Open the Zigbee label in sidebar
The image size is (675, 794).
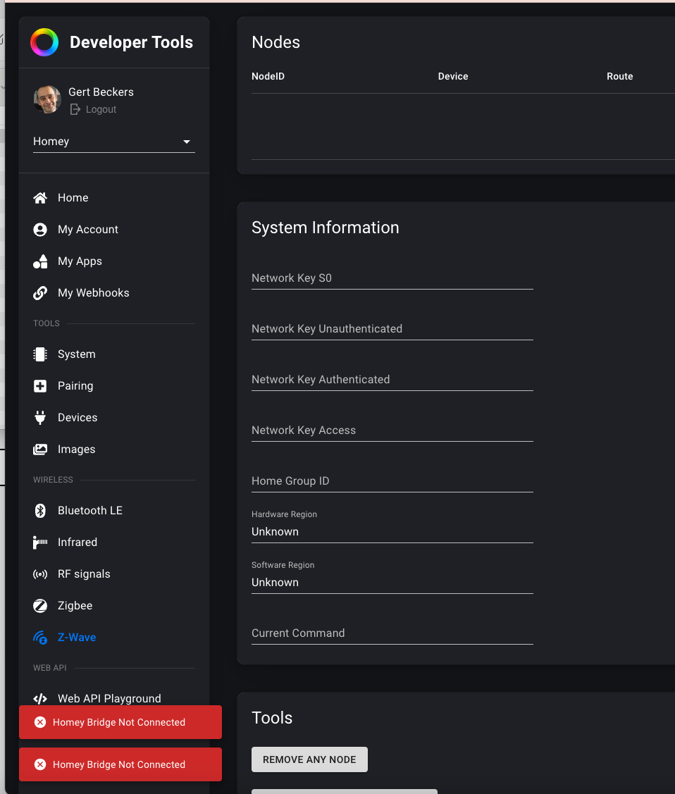pos(75,606)
